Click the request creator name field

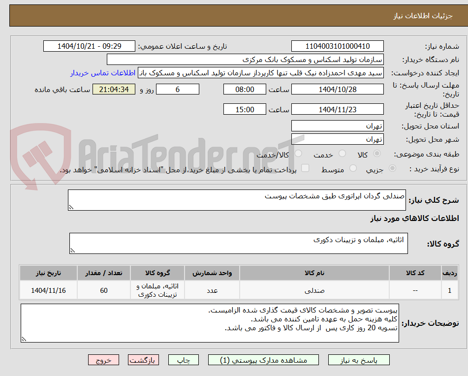point(260,73)
